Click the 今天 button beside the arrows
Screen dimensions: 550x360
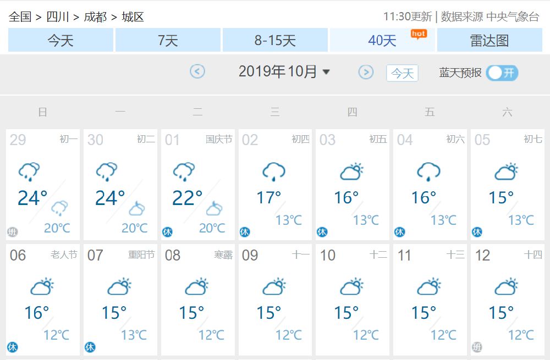point(402,72)
